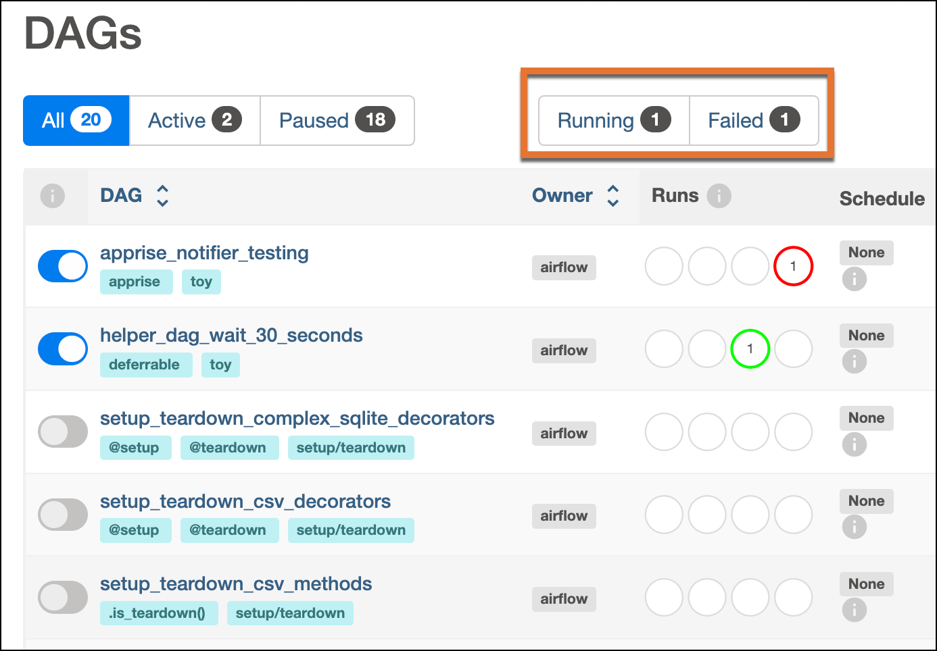Screen dimensions: 937x651
Task: Click the schedule info icon for setup_teardown_csv_methods
Action: click(x=854, y=610)
